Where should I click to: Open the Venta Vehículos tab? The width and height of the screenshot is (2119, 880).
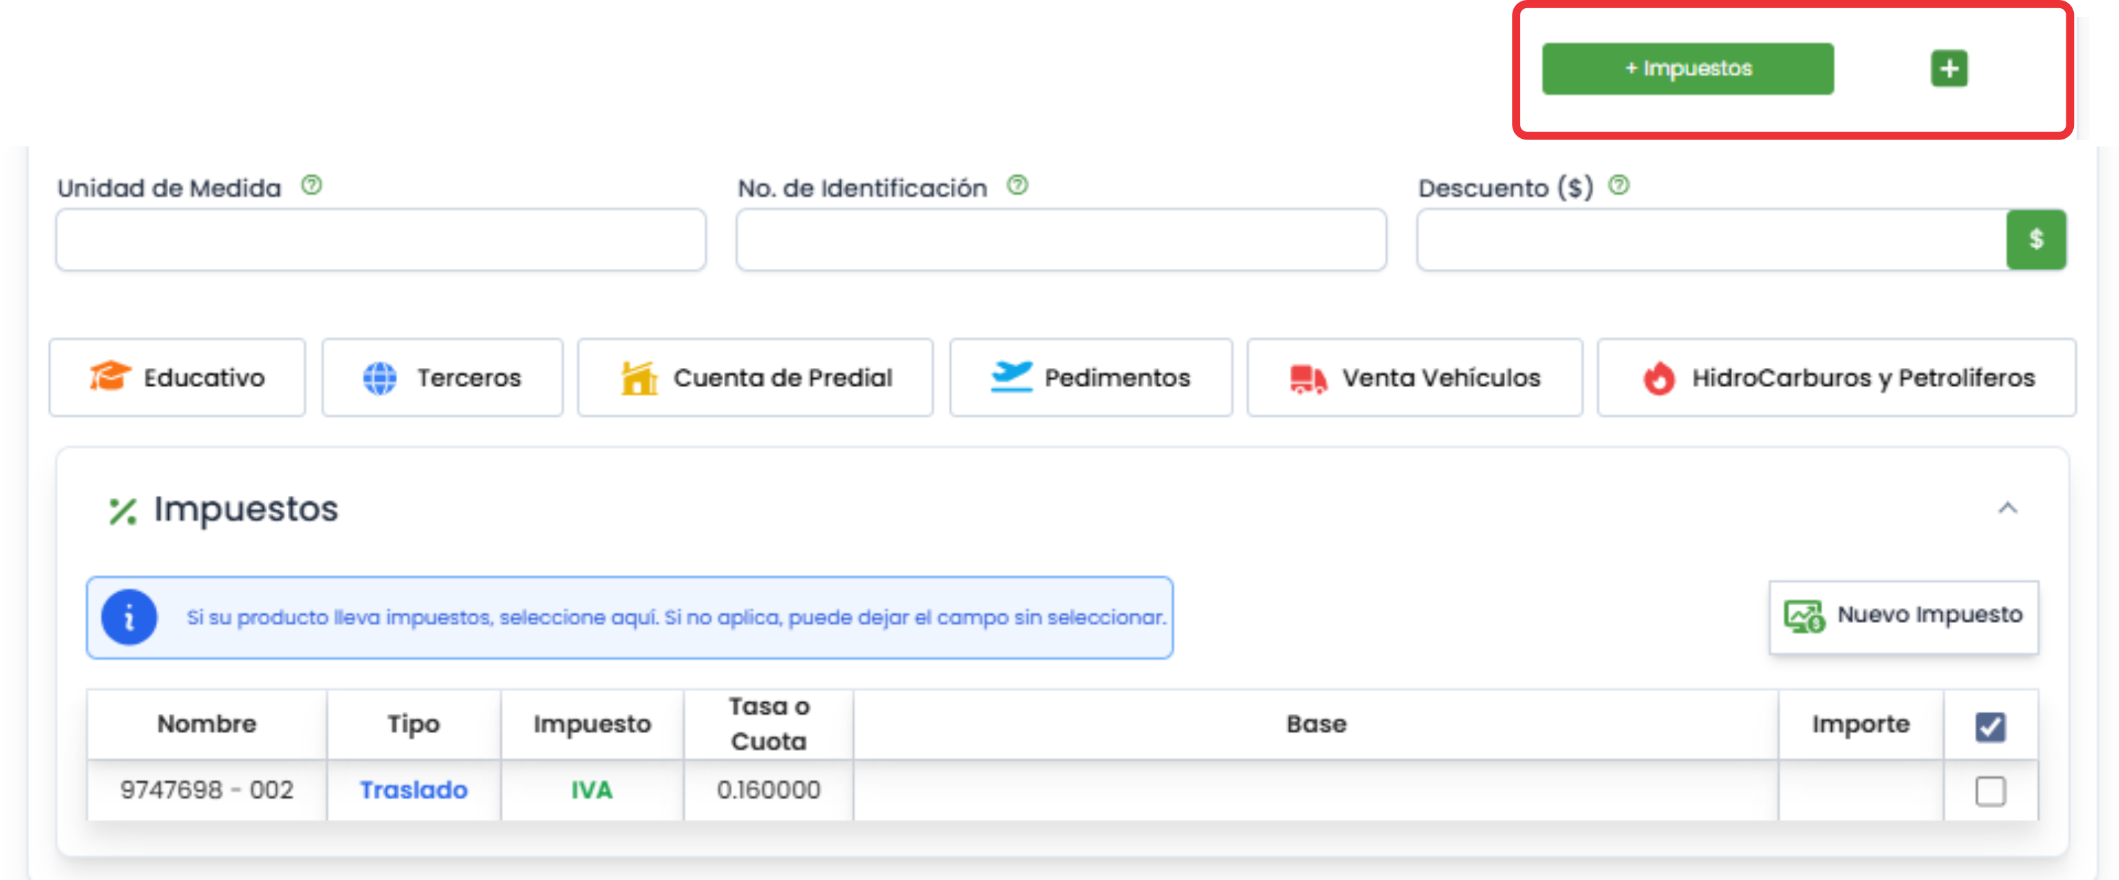[1415, 378]
